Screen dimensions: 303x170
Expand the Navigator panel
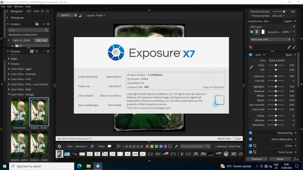click(x=7, y=11)
